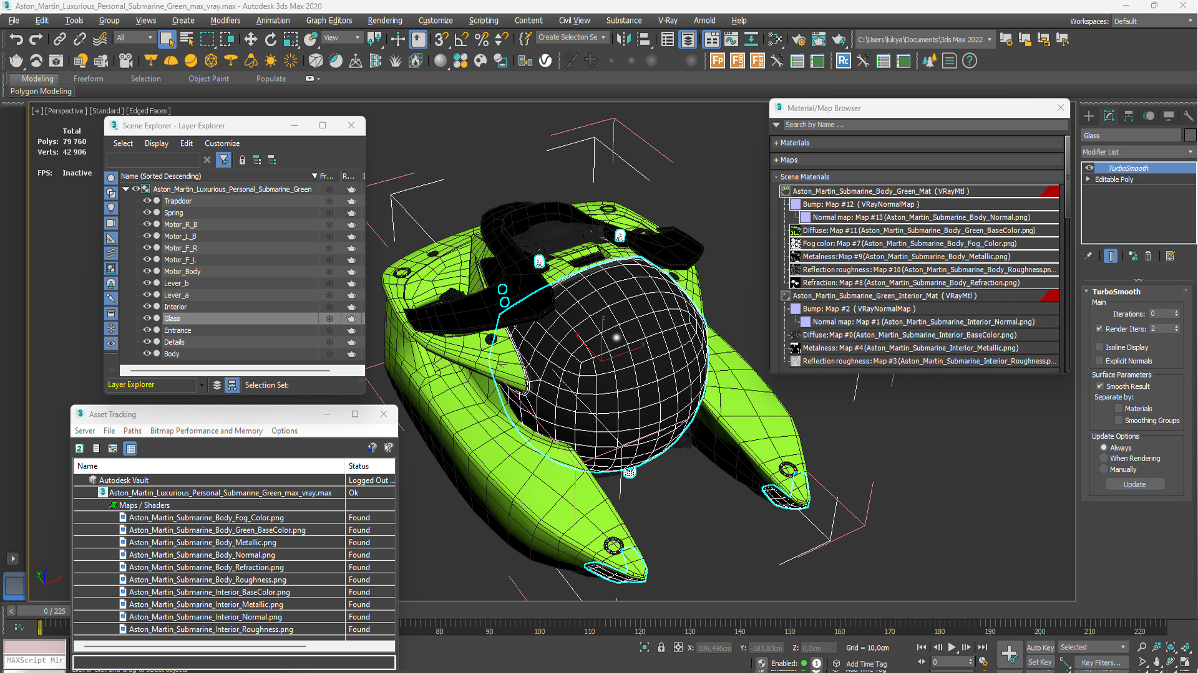Screen dimensions: 1198x673
Task: Enable Isoline Display checkbox
Action: click(1099, 347)
